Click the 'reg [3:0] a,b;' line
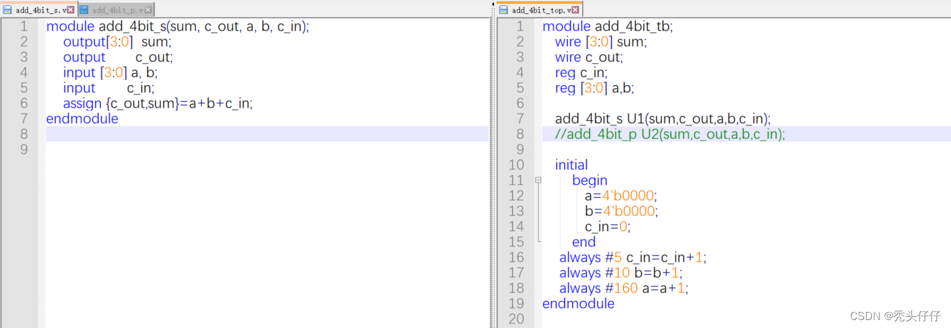 (595, 88)
